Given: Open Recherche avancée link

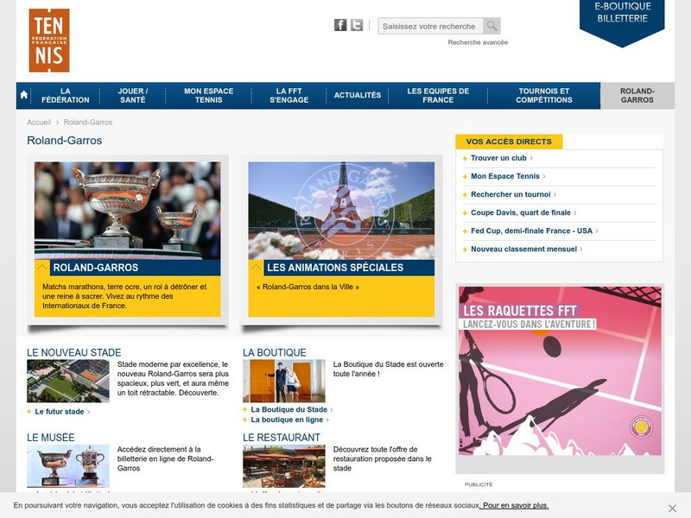Looking at the screenshot, I should tap(478, 42).
